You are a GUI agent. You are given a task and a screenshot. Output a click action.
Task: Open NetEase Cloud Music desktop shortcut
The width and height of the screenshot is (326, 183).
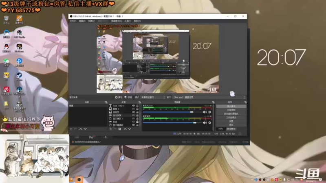6,91
